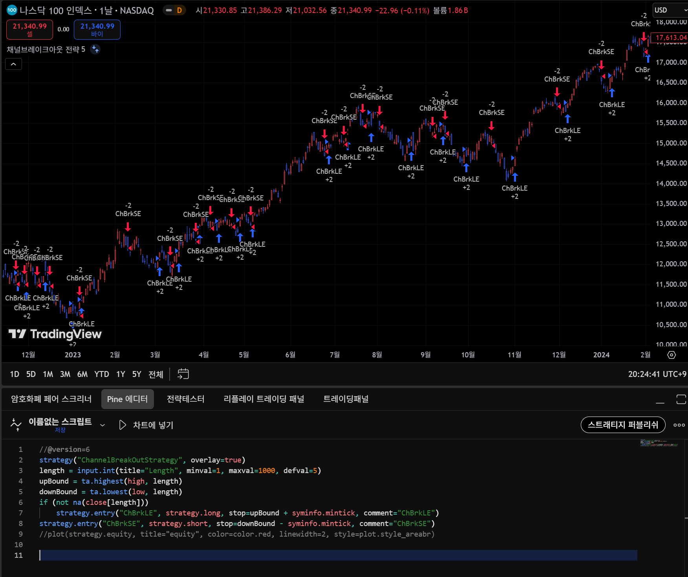
Task: Click the play icon for Add to chart
Action: [x=123, y=425]
